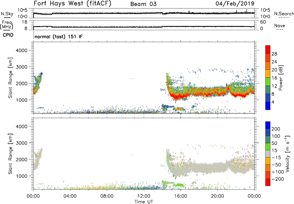
Task: Click the '12:00' time tick label
Action: tap(144, 196)
